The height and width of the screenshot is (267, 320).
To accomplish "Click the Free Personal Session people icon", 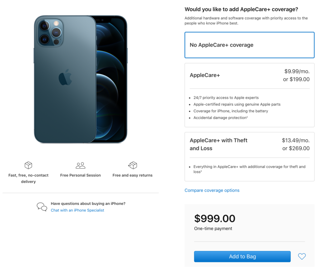I will (x=80, y=165).
